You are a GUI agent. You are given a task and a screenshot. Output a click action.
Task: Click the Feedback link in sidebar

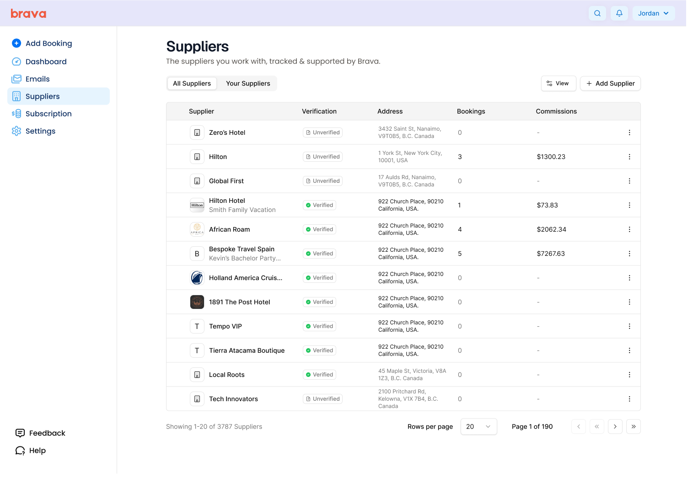click(x=47, y=433)
